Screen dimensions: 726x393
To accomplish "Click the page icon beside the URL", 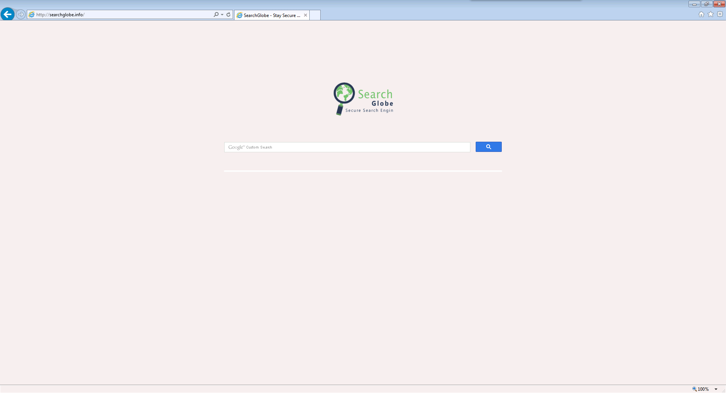I will point(32,14).
